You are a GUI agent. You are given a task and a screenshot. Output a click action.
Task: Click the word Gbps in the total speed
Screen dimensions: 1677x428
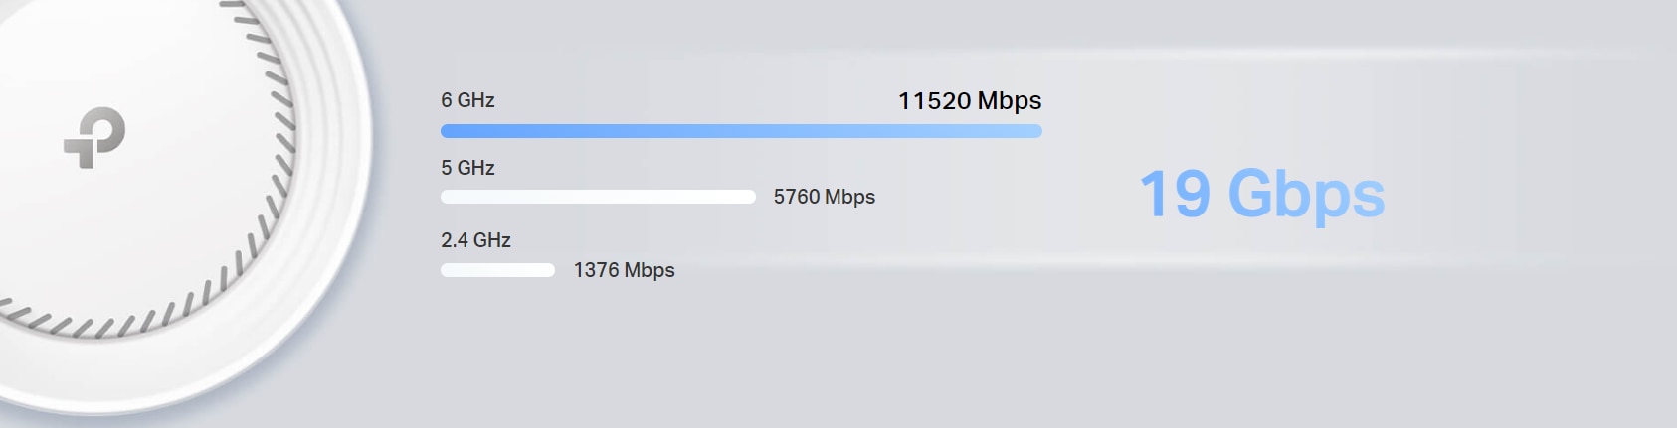click(1306, 196)
